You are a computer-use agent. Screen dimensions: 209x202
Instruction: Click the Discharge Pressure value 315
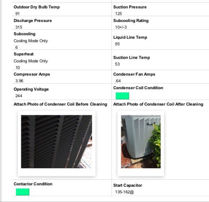(19, 27)
